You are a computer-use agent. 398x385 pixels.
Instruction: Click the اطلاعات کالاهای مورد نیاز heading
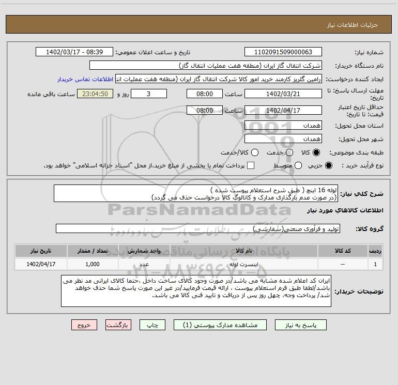345,210
